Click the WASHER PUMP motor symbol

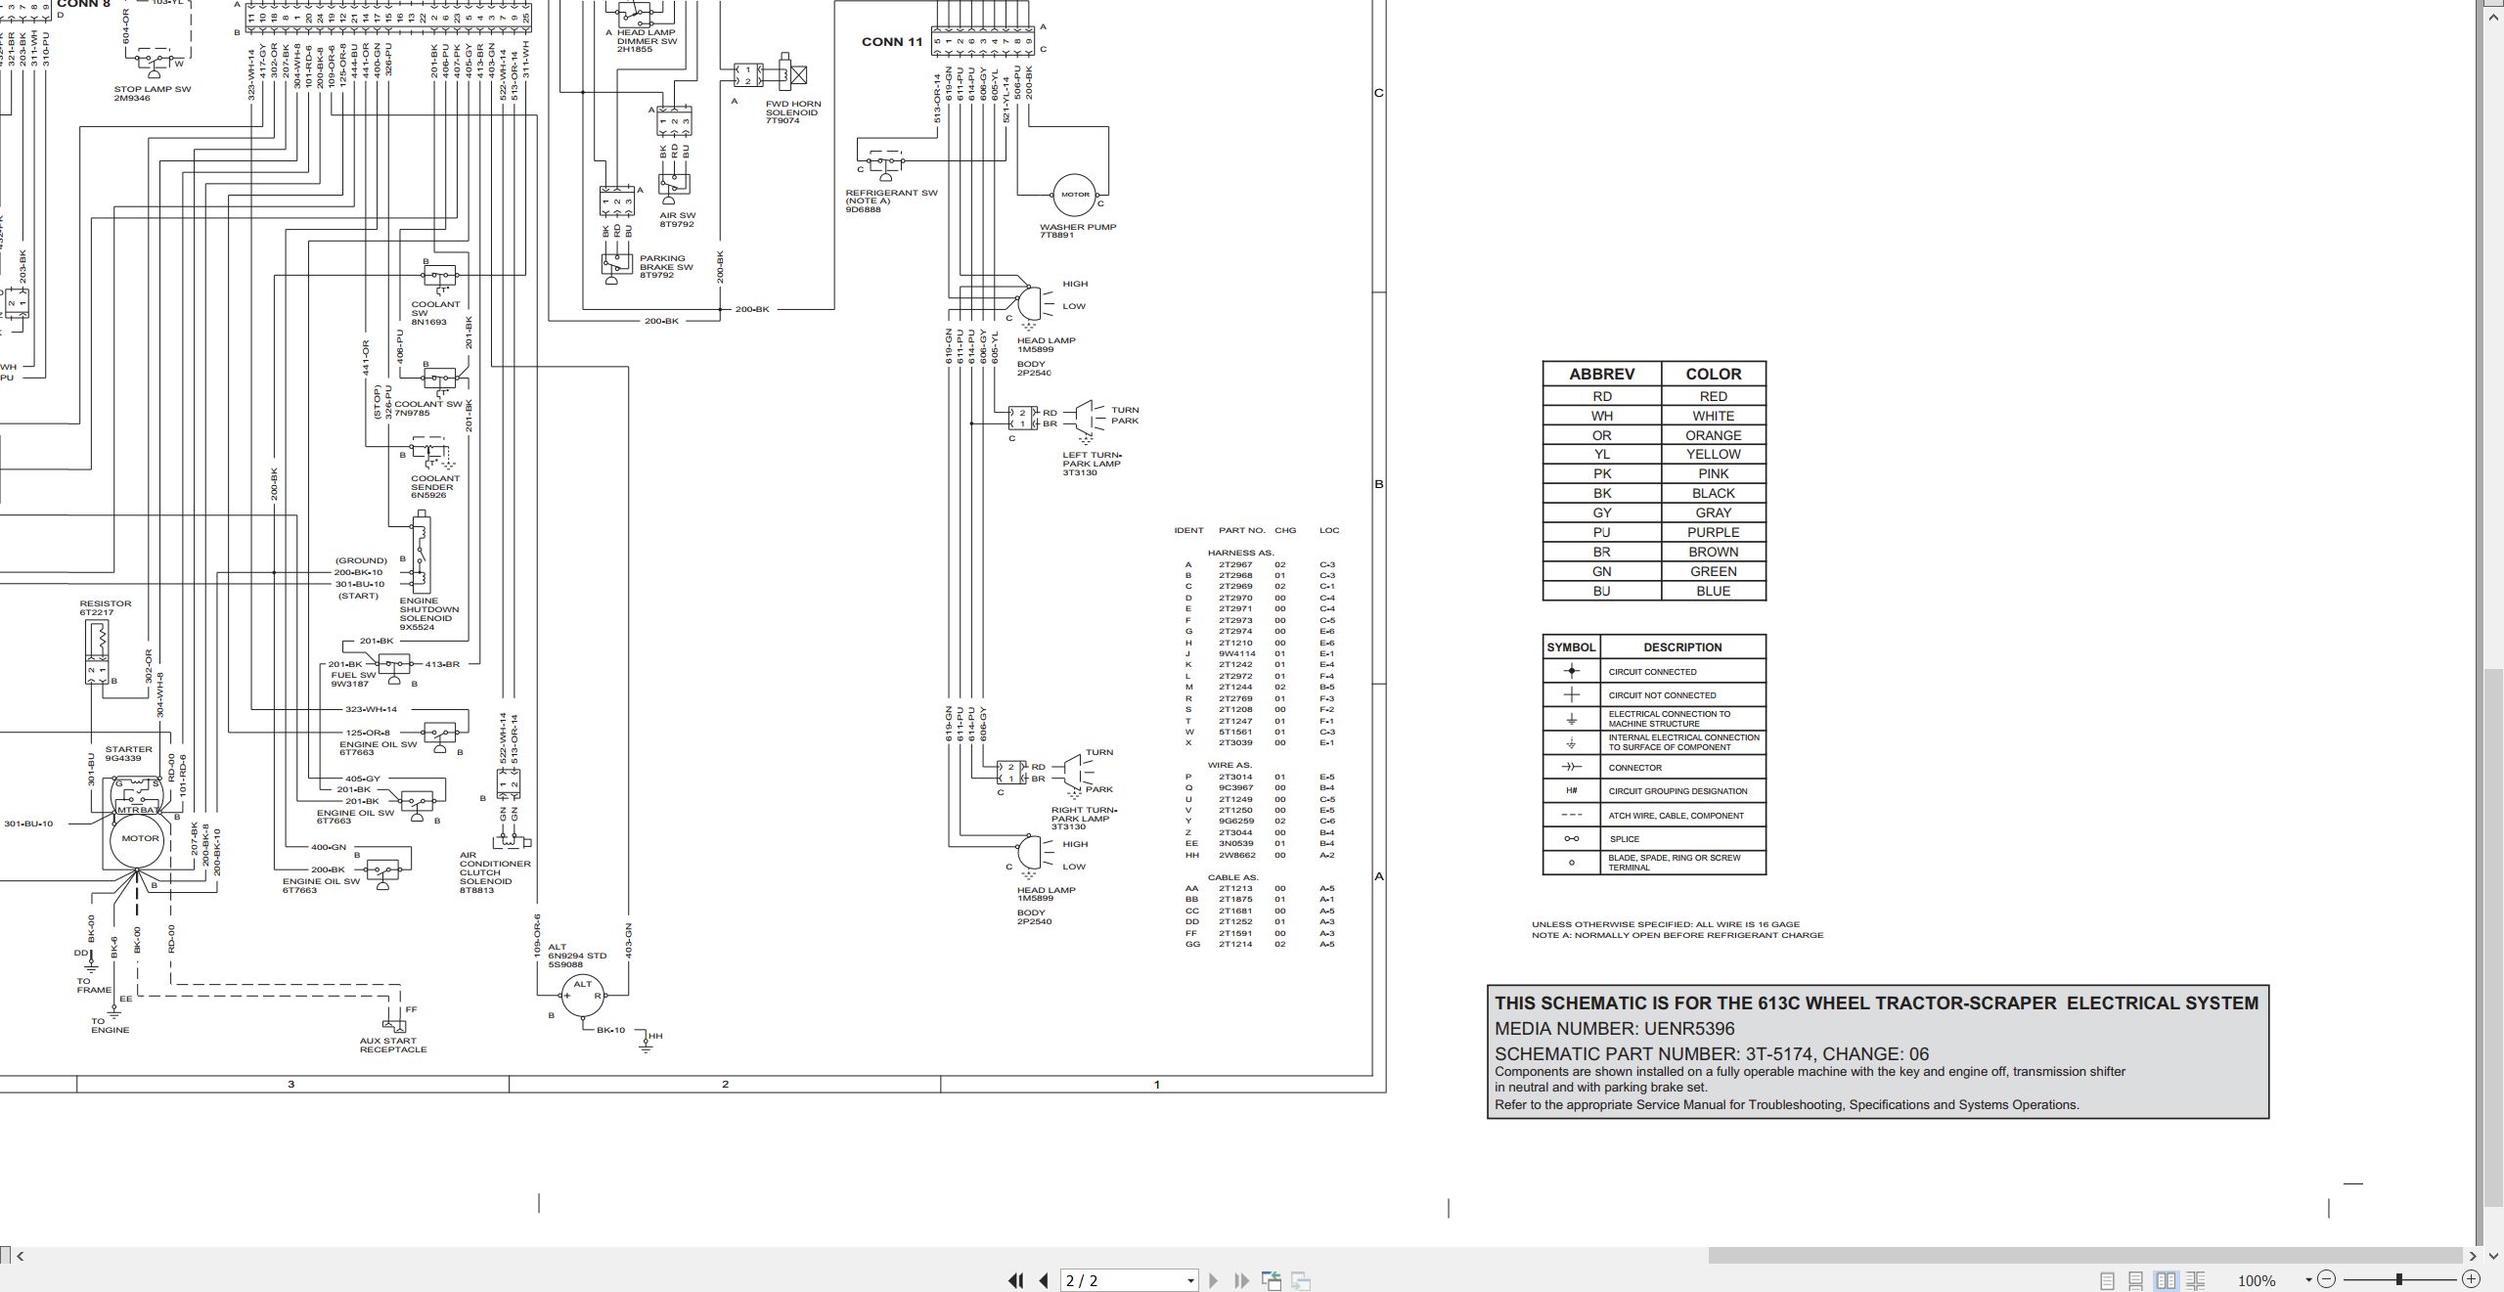click(1075, 195)
